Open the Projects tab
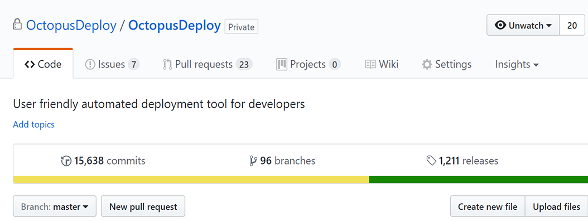The width and height of the screenshot is (588, 221). tap(309, 65)
